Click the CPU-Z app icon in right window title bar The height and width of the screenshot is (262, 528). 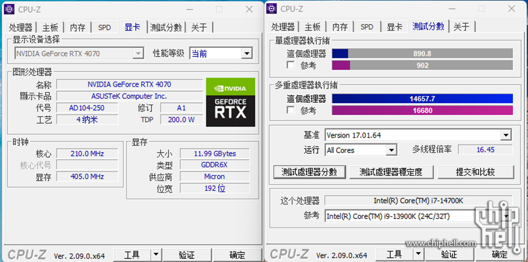click(x=272, y=9)
